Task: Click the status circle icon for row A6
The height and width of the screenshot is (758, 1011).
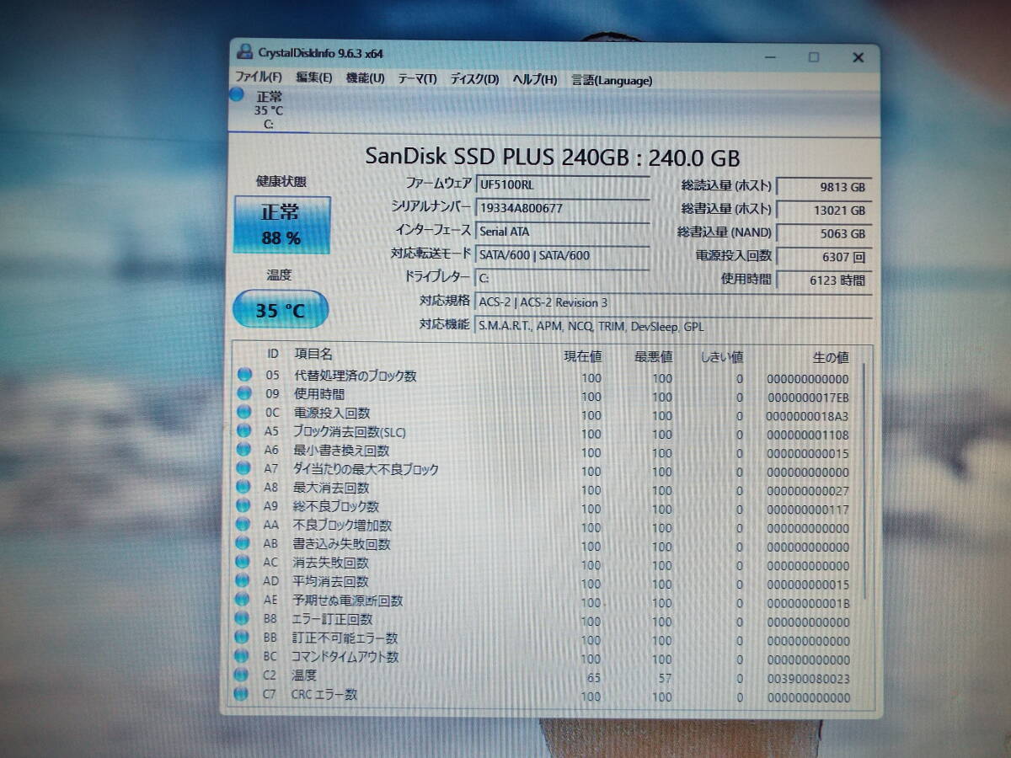Action: [244, 450]
